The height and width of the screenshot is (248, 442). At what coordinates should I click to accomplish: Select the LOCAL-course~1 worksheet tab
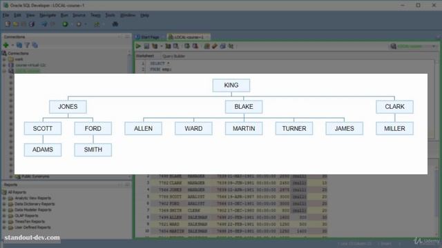(189, 37)
